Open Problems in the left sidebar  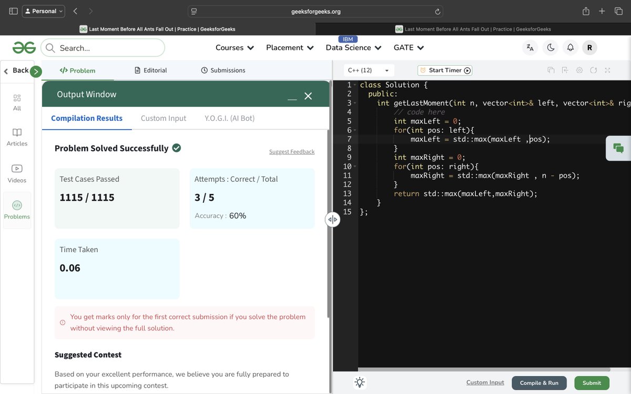17,210
